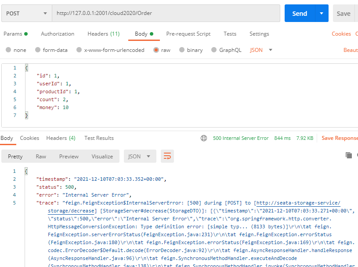Viewport: 358px width, 267px height.
Task: Click the request URL input field
Action: pos(166,13)
